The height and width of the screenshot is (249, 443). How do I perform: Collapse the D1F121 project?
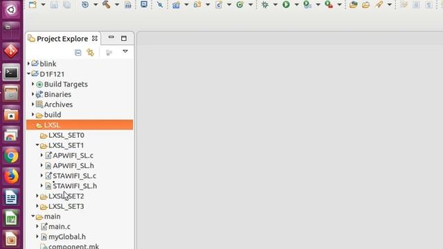coord(28,74)
